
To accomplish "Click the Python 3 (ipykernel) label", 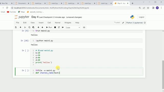I will point(135,23).
